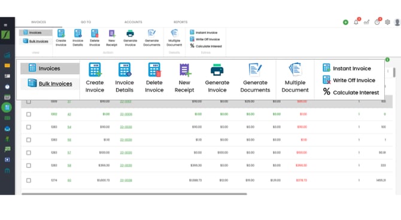Click the line chart icon in the header
Viewport: 401px width, 220px height.
point(366,22)
